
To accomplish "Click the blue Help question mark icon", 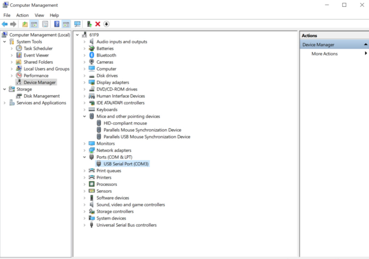I will tap(57, 24).
